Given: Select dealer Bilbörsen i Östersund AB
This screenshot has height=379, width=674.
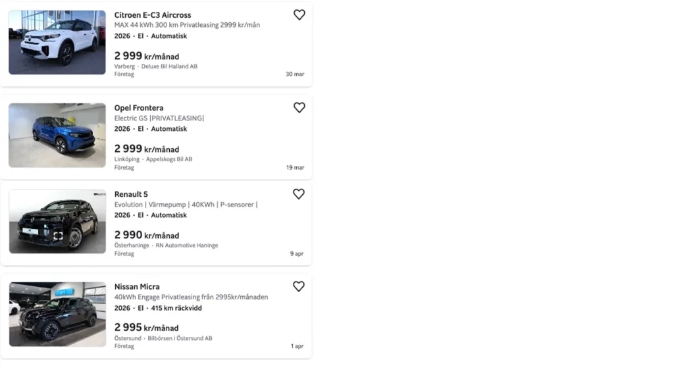Looking at the screenshot, I should [x=180, y=338].
